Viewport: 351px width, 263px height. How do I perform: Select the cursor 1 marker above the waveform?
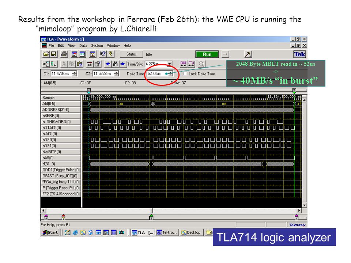(89, 91)
